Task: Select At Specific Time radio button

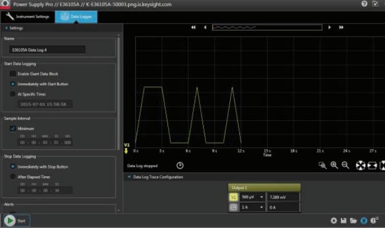Action: (13, 94)
